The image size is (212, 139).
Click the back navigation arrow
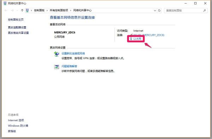[x=6, y=10]
